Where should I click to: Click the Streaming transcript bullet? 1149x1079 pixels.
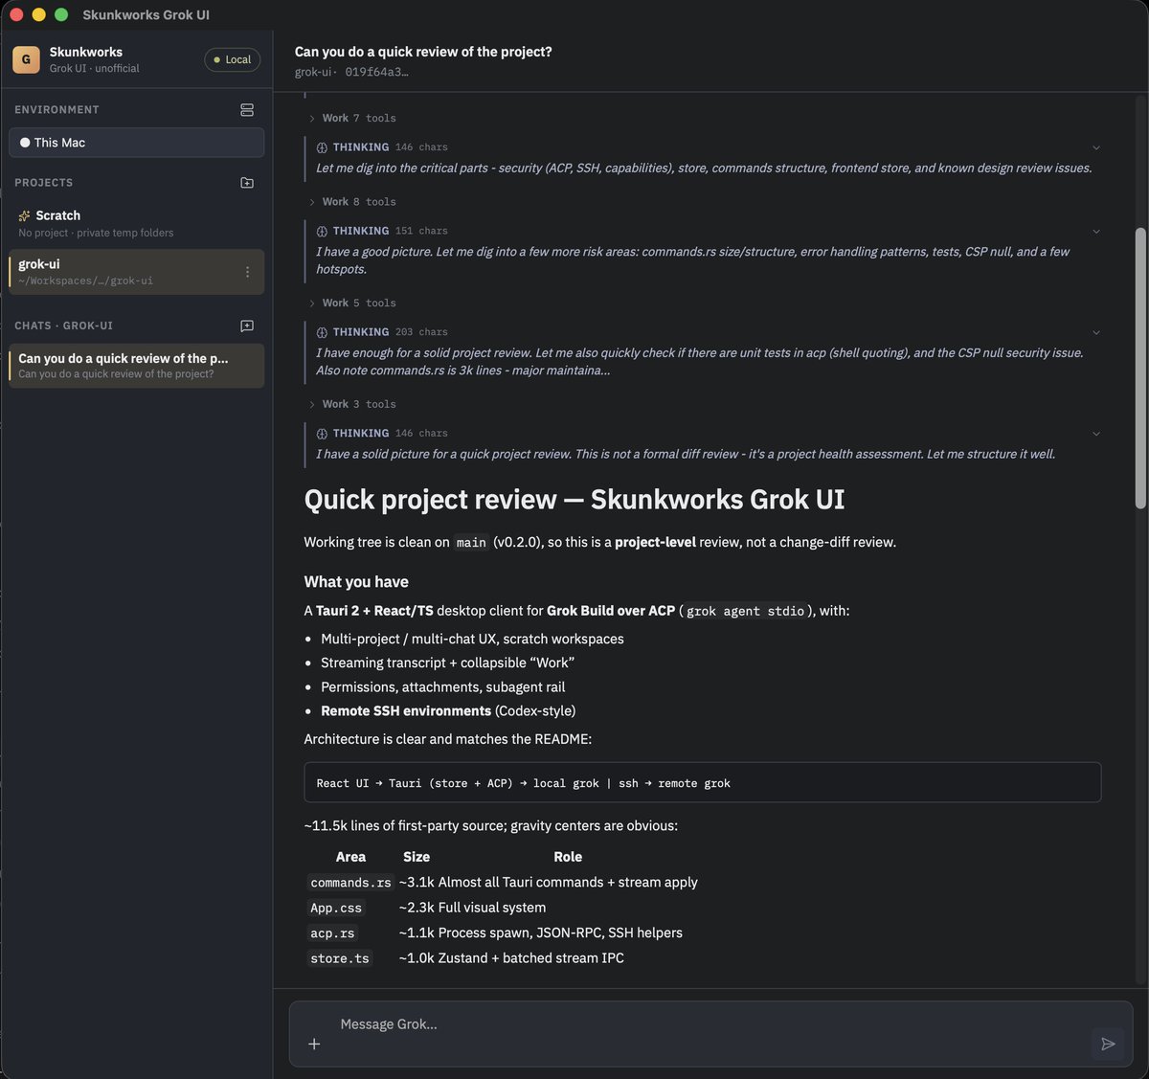coord(447,663)
